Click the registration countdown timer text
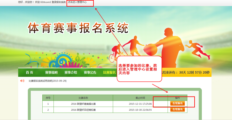The height and width of the screenshot is (120, 232). click(x=186, y=72)
